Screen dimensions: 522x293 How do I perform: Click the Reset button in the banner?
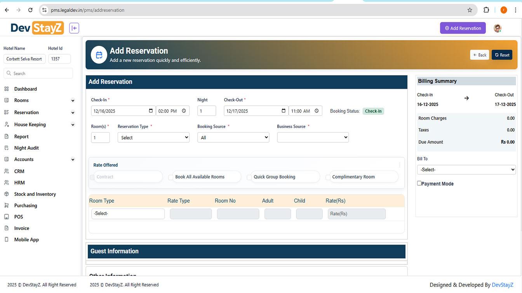point(502,55)
